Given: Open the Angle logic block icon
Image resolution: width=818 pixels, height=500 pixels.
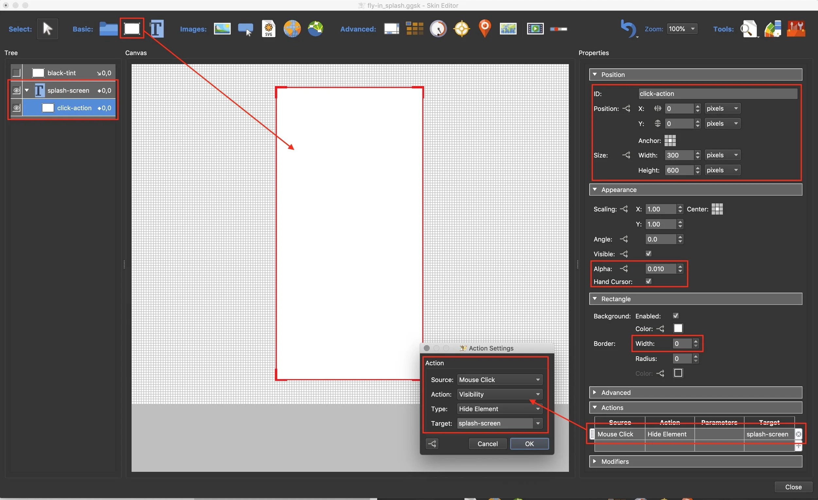Looking at the screenshot, I should pyautogui.click(x=624, y=239).
